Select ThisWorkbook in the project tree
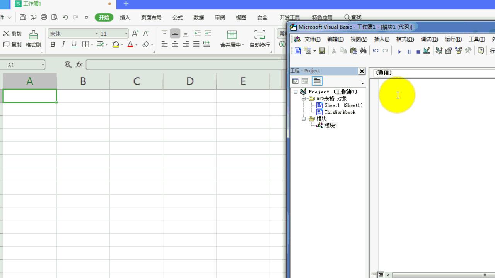The width and height of the screenshot is (495, 278). point(340,112)
